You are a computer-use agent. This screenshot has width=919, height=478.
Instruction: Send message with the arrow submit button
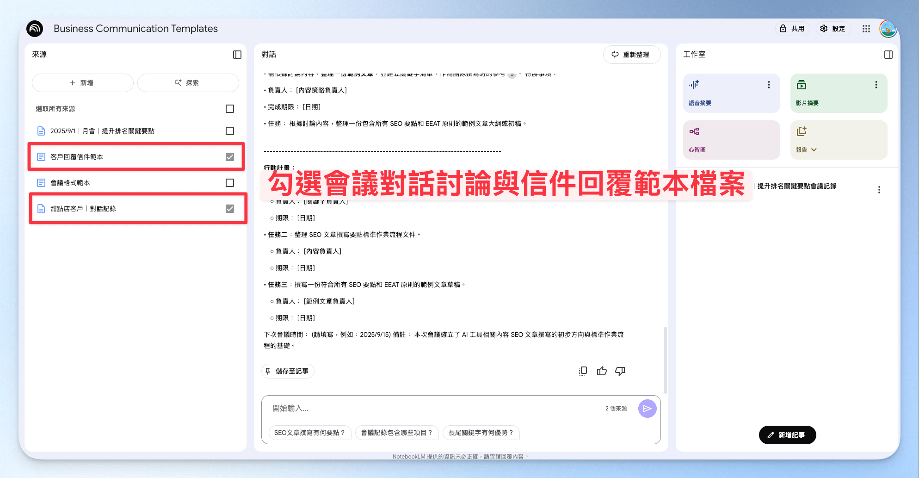(x=647, y=409)
